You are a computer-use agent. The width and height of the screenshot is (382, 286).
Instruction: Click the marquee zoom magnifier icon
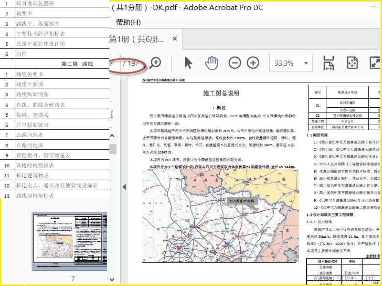155,63
